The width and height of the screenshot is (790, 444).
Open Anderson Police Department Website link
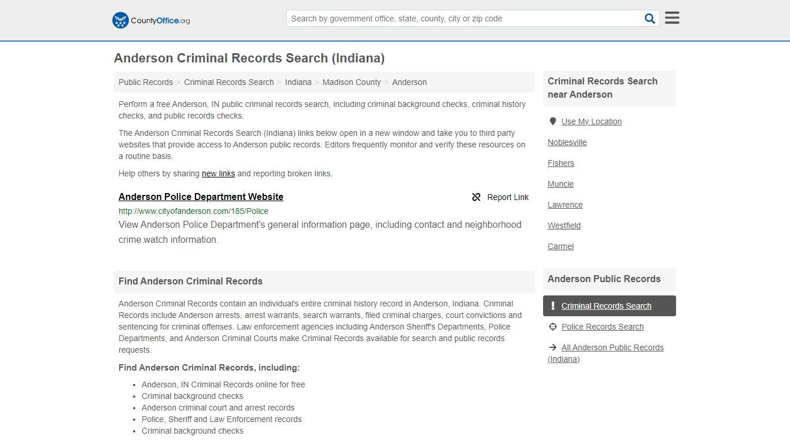[201, 197]
